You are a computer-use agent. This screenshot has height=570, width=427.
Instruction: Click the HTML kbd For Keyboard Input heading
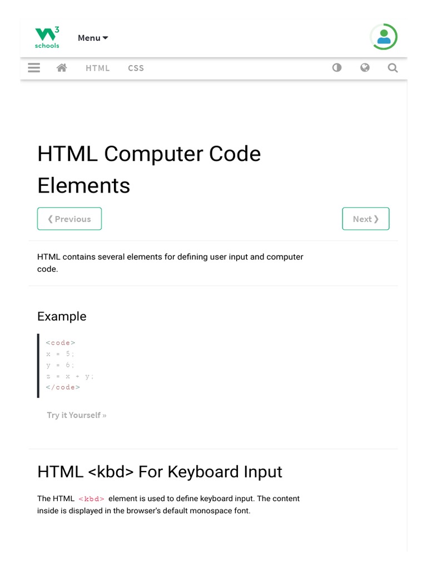pyautogui.click(x=160, y=472)
